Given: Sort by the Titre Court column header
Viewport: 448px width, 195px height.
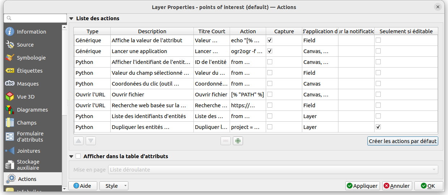Looking at the screenshot, I should point(212,31).
